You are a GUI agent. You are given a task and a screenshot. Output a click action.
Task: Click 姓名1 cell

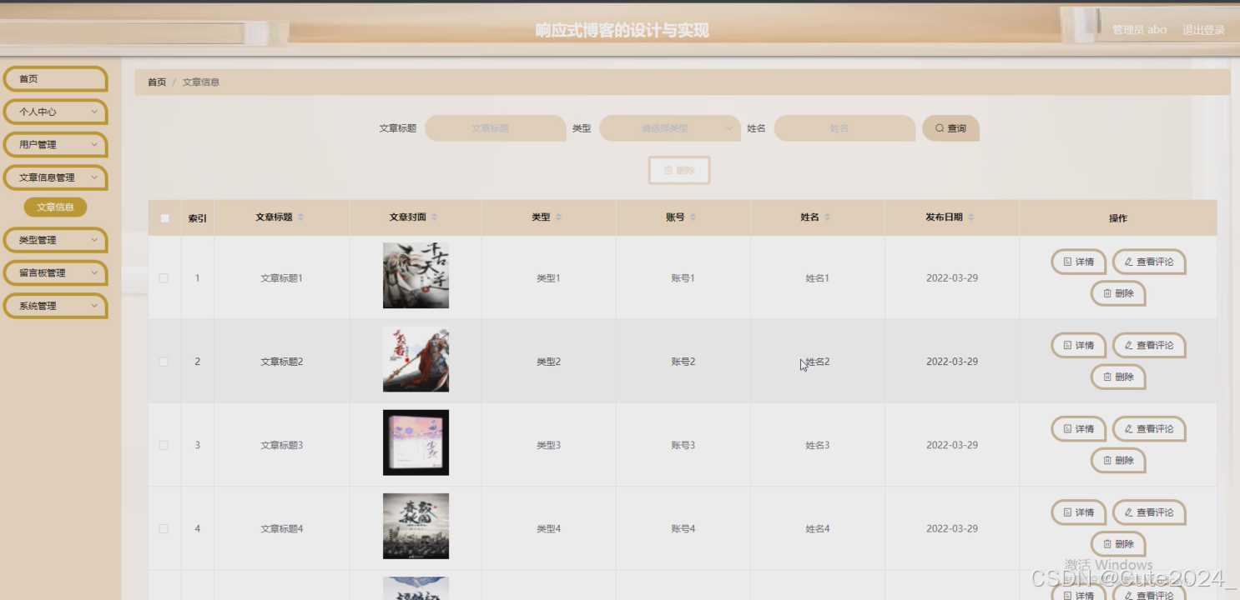click(817, 278)
